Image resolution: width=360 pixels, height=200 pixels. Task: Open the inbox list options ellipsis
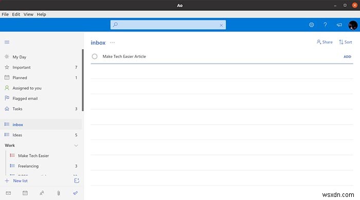112,43
